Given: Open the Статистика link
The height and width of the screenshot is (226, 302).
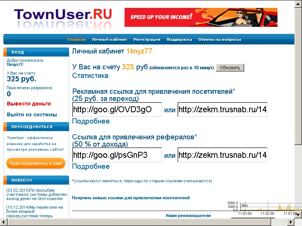Looking at the screenshot, I should (x=90, y=76).
